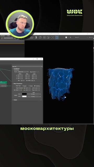
Task: Click the Y Tiling value field
Action: (27, 77)
